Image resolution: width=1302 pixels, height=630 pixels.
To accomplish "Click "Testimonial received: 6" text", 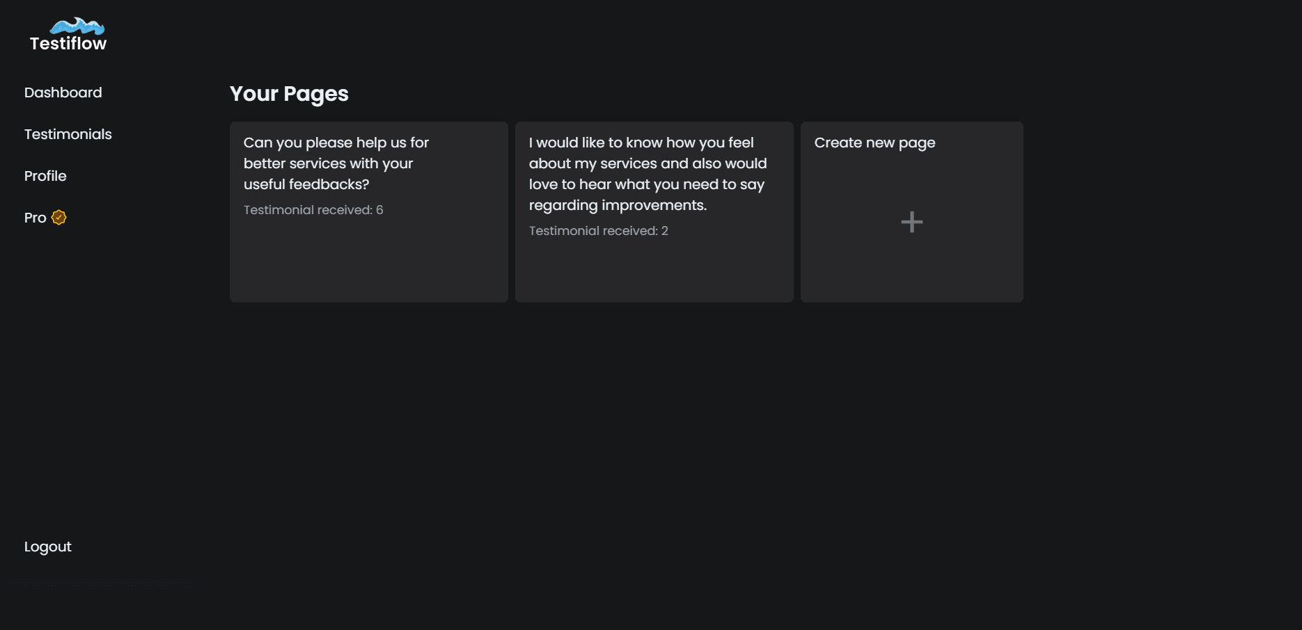I will [313, 210].
